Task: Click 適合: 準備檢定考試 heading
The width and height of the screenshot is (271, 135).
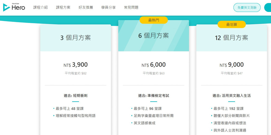Action: 154,96
